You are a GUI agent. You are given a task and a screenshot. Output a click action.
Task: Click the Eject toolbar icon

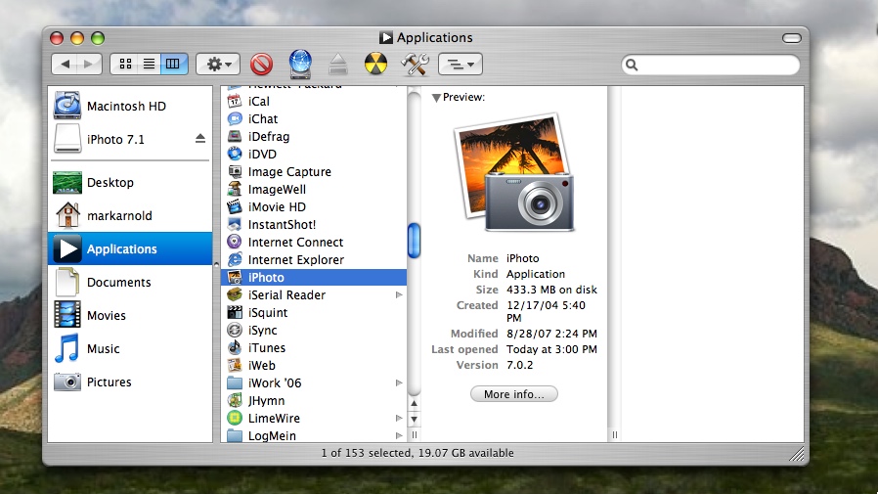(x=338, y=64)
